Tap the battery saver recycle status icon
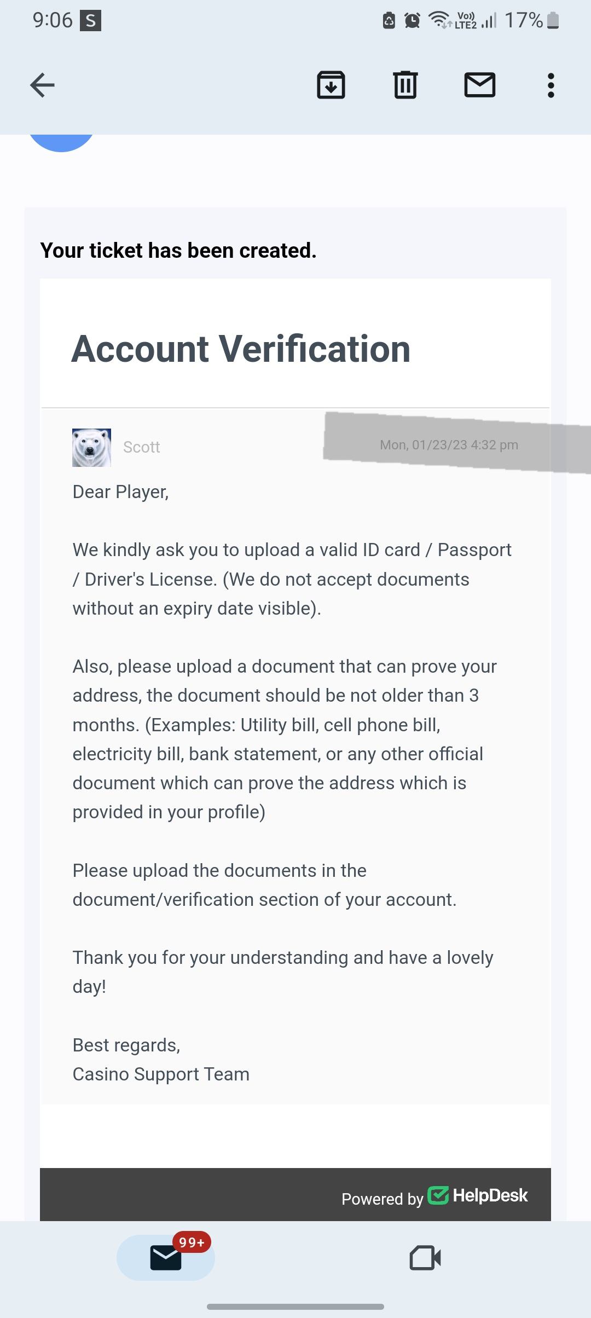Screen dimensions: 591x1318 (x=389, y=21)
